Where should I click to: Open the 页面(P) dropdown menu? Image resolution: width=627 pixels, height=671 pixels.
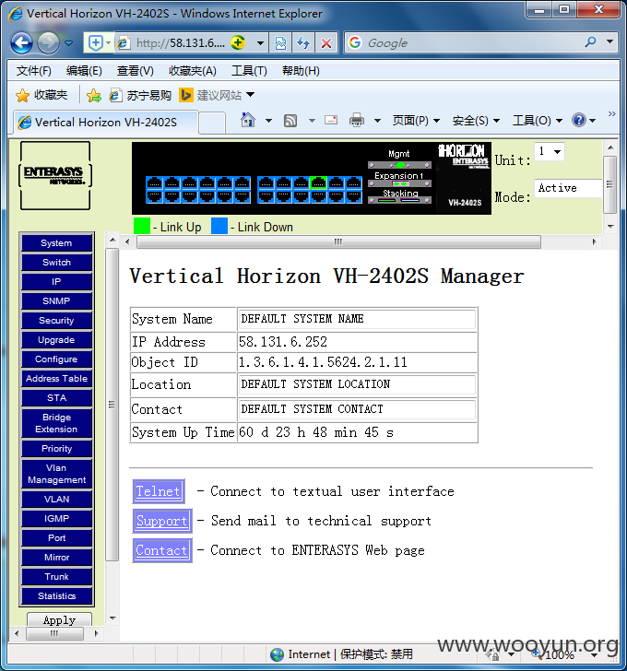click(416, 121)
